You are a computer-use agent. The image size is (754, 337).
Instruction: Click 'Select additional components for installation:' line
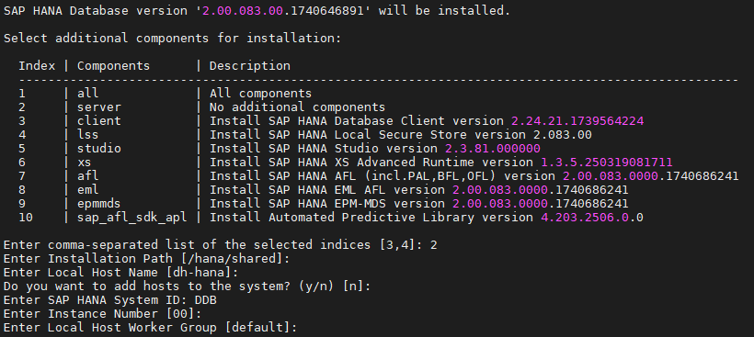point(172,38)
